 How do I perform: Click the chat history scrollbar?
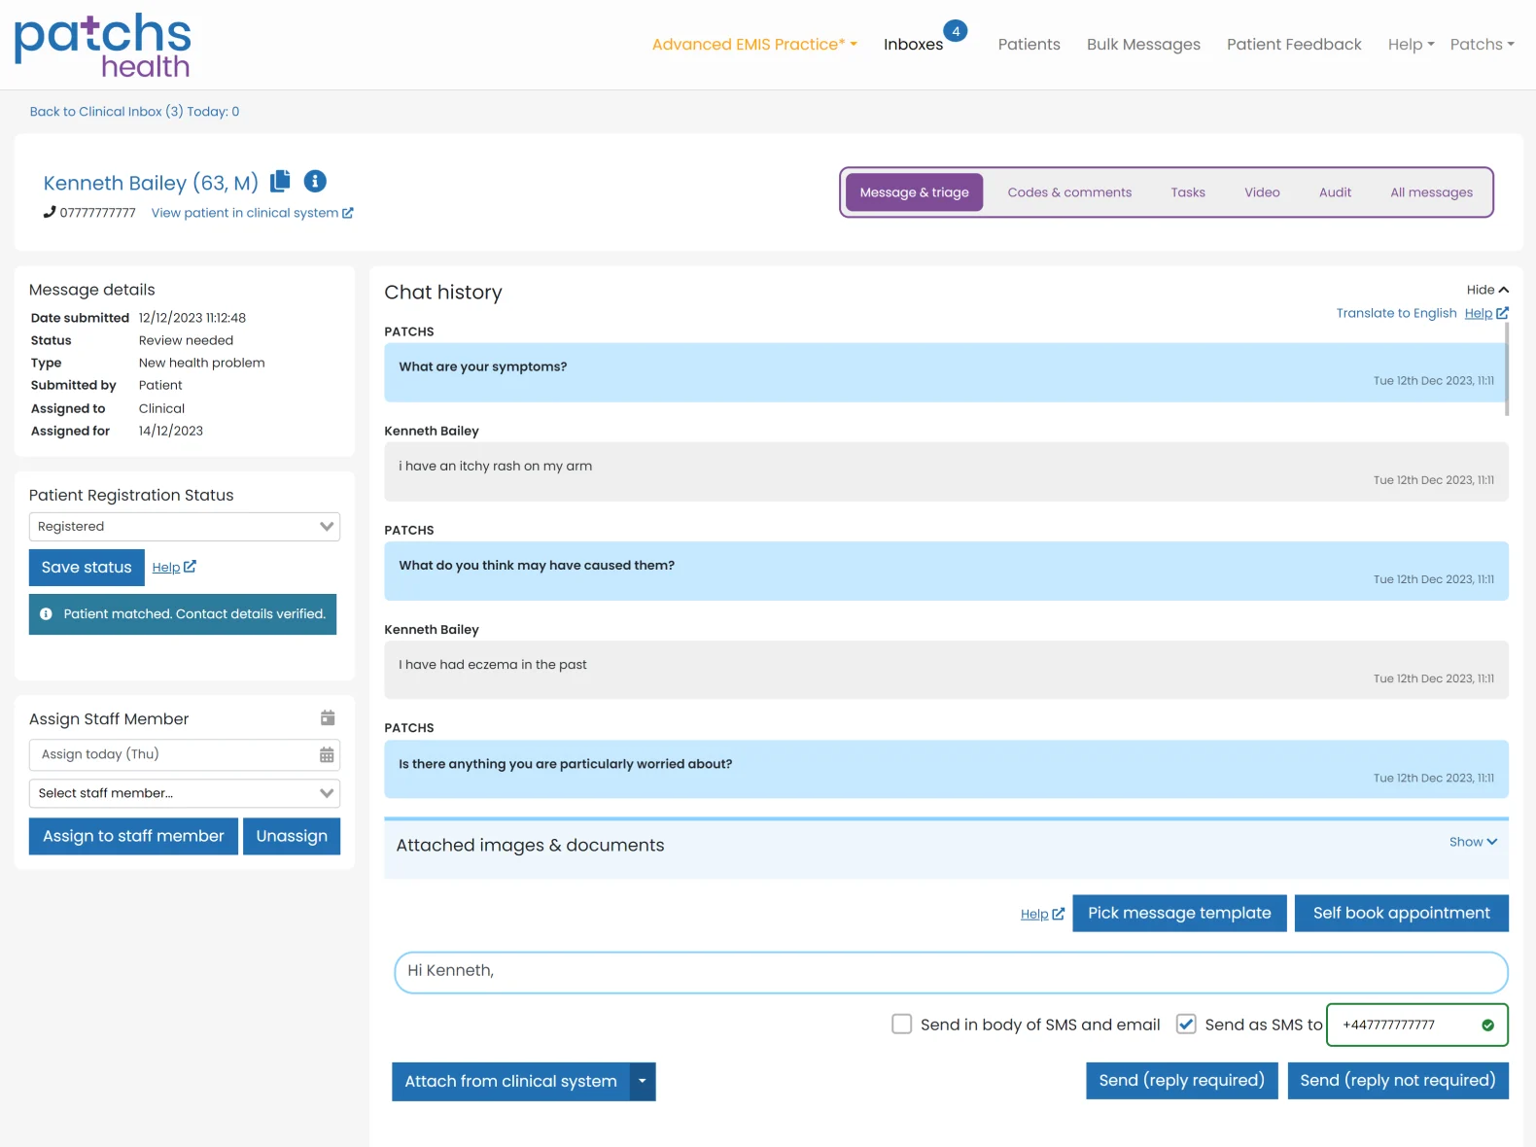click(x=1506, y=369)
